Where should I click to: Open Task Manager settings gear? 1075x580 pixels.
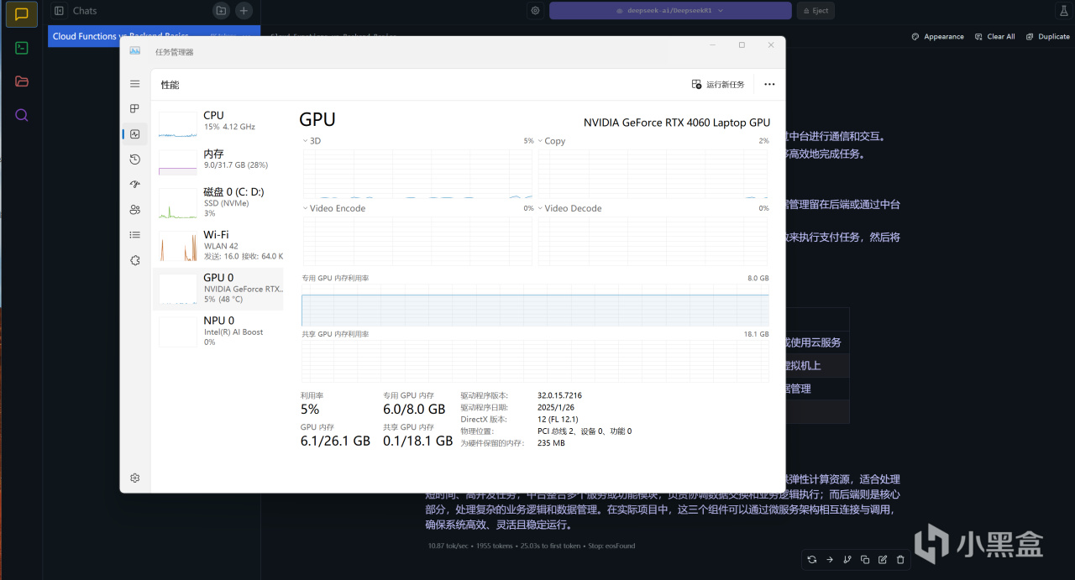click(x=134, y=478)
